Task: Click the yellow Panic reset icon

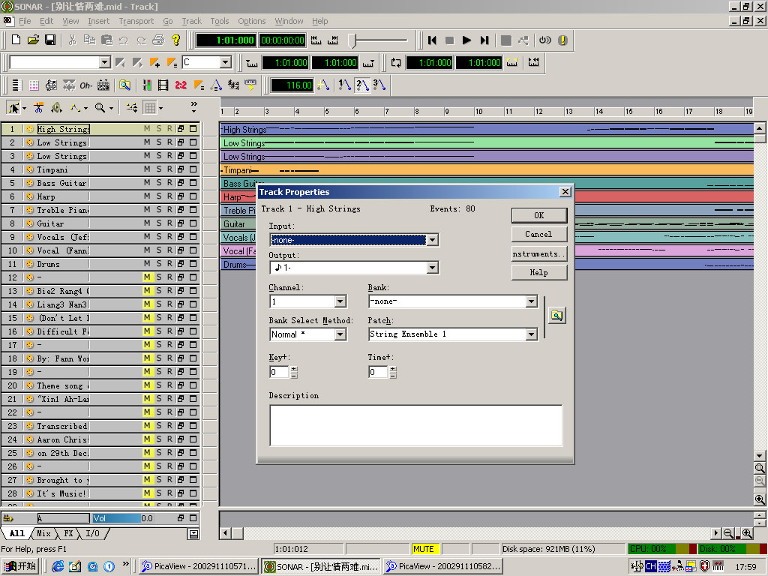Action: (562, 40)
